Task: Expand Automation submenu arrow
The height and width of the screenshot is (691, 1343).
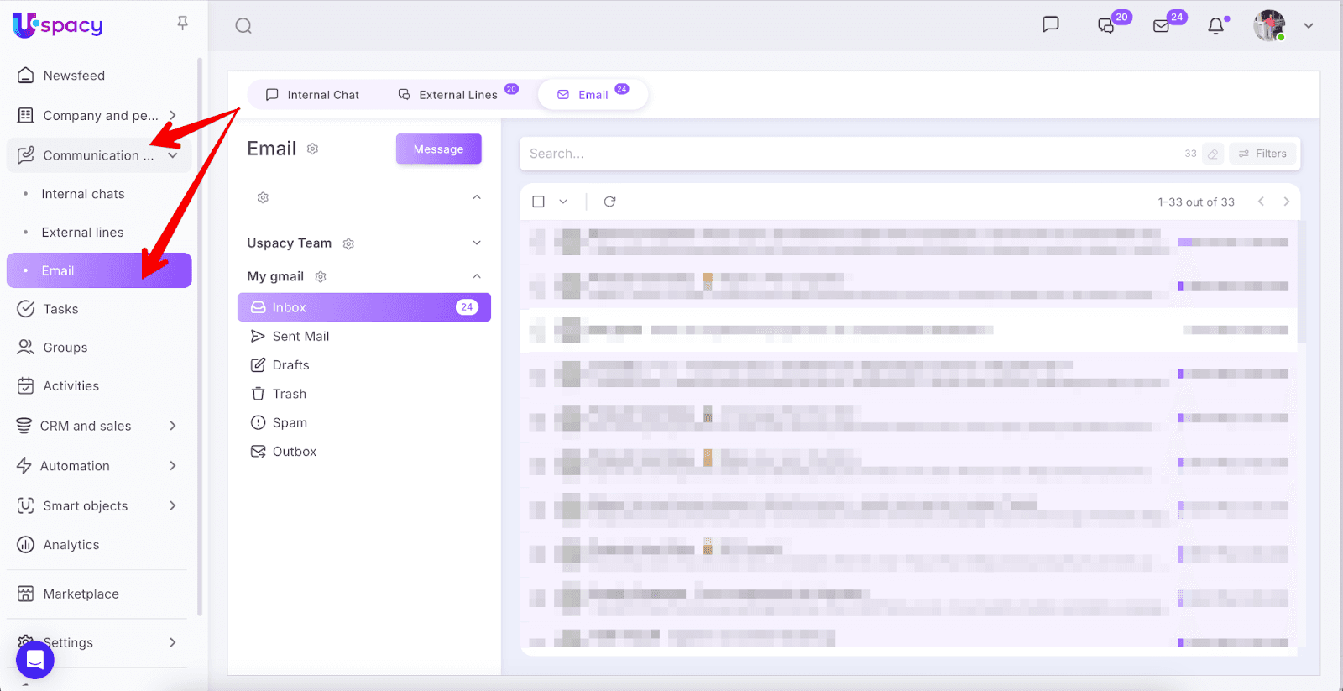Action: (x=173, y=466)
